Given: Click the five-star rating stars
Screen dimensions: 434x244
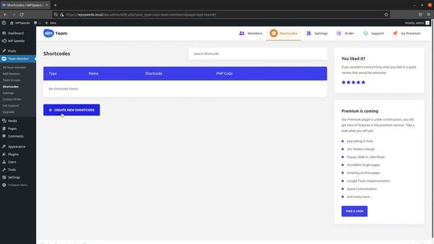Looking at the screenshot, I should 353,82.
